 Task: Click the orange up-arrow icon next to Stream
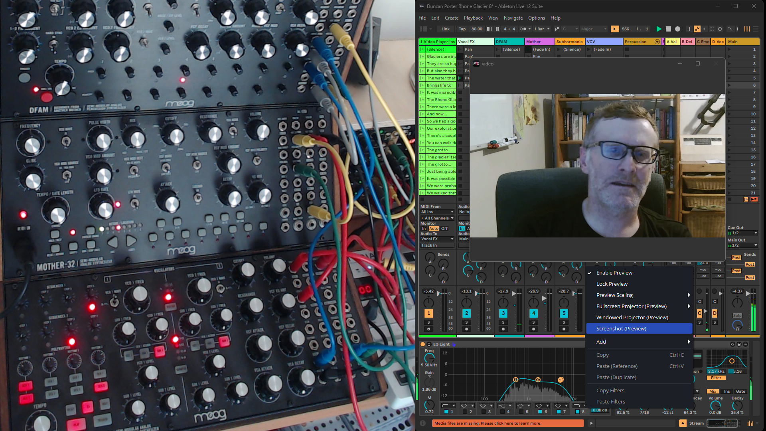(x=683, y=423)
